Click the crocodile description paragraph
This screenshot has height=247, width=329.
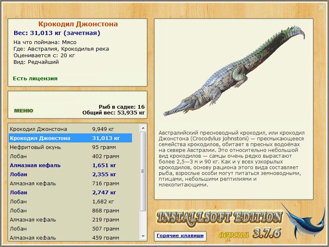coord(232,159)
